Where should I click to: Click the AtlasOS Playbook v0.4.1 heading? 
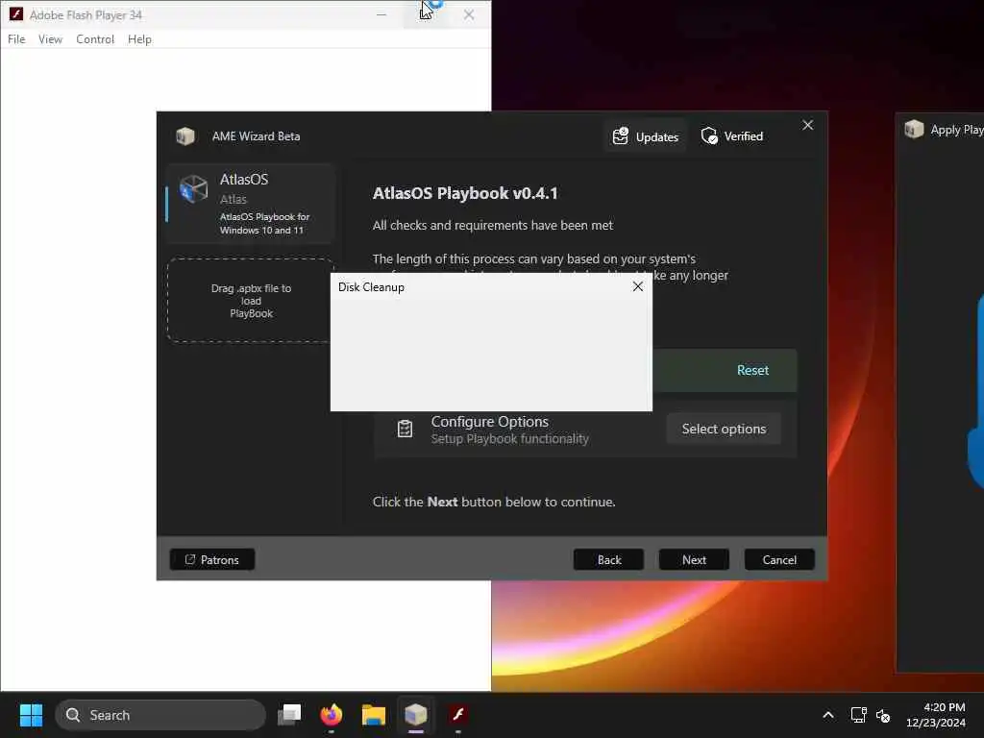coord(465,192)
